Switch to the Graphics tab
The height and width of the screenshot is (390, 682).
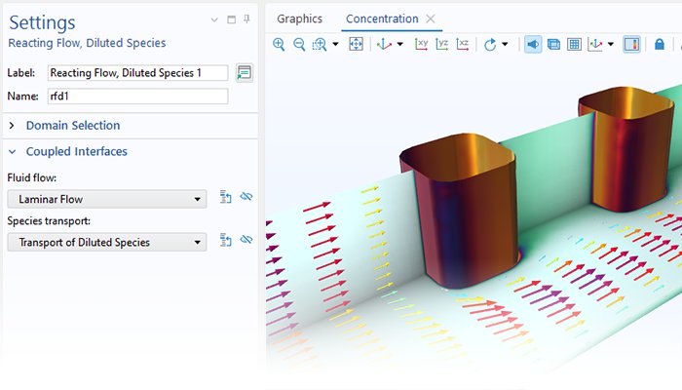tap(300, 19)
